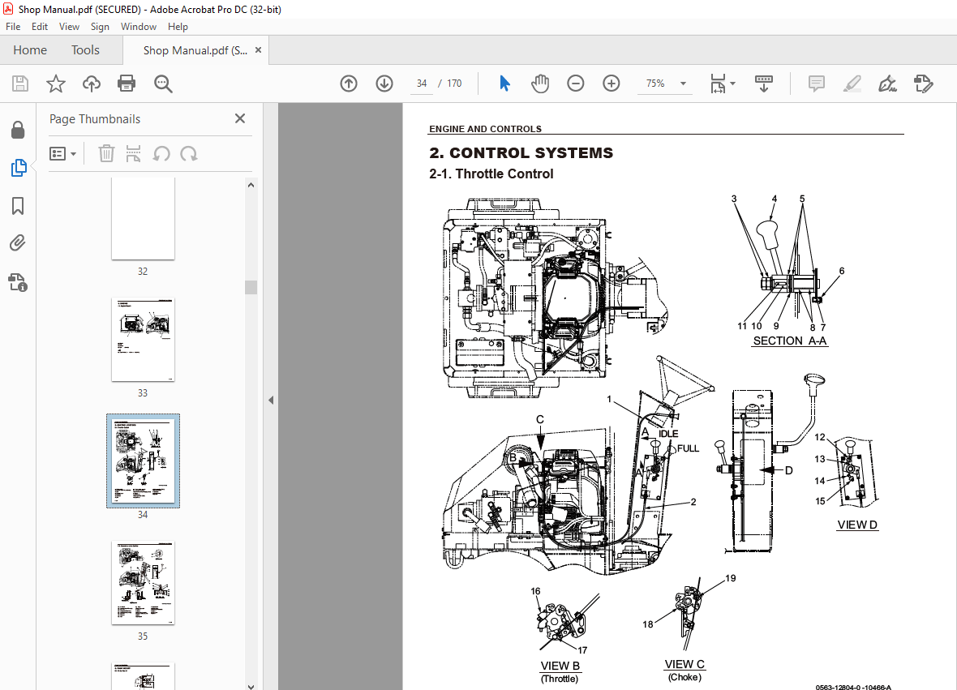Open the Help menu
The image size is (957, 690).
(x=178, y=27)
